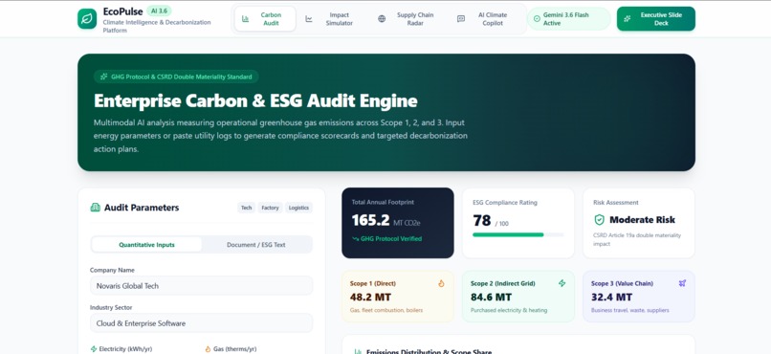Click the shield icon next to Moderate Risk
Image resolution: width=771 pixels, height=354 pixels.
pyautogui.click(x=599, y=220)
